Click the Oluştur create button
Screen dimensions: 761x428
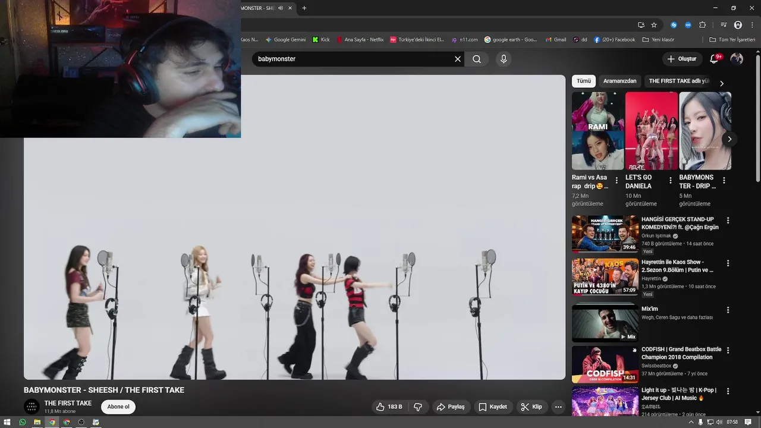pyautogui.click(x=681, y=59)
